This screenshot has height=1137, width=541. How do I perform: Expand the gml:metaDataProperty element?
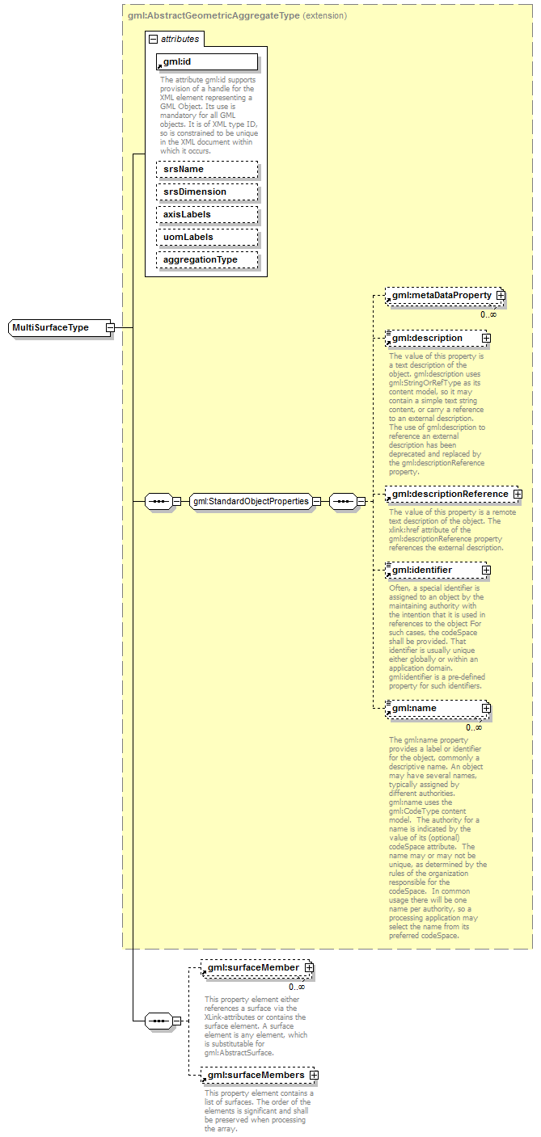tap(501, 296)
